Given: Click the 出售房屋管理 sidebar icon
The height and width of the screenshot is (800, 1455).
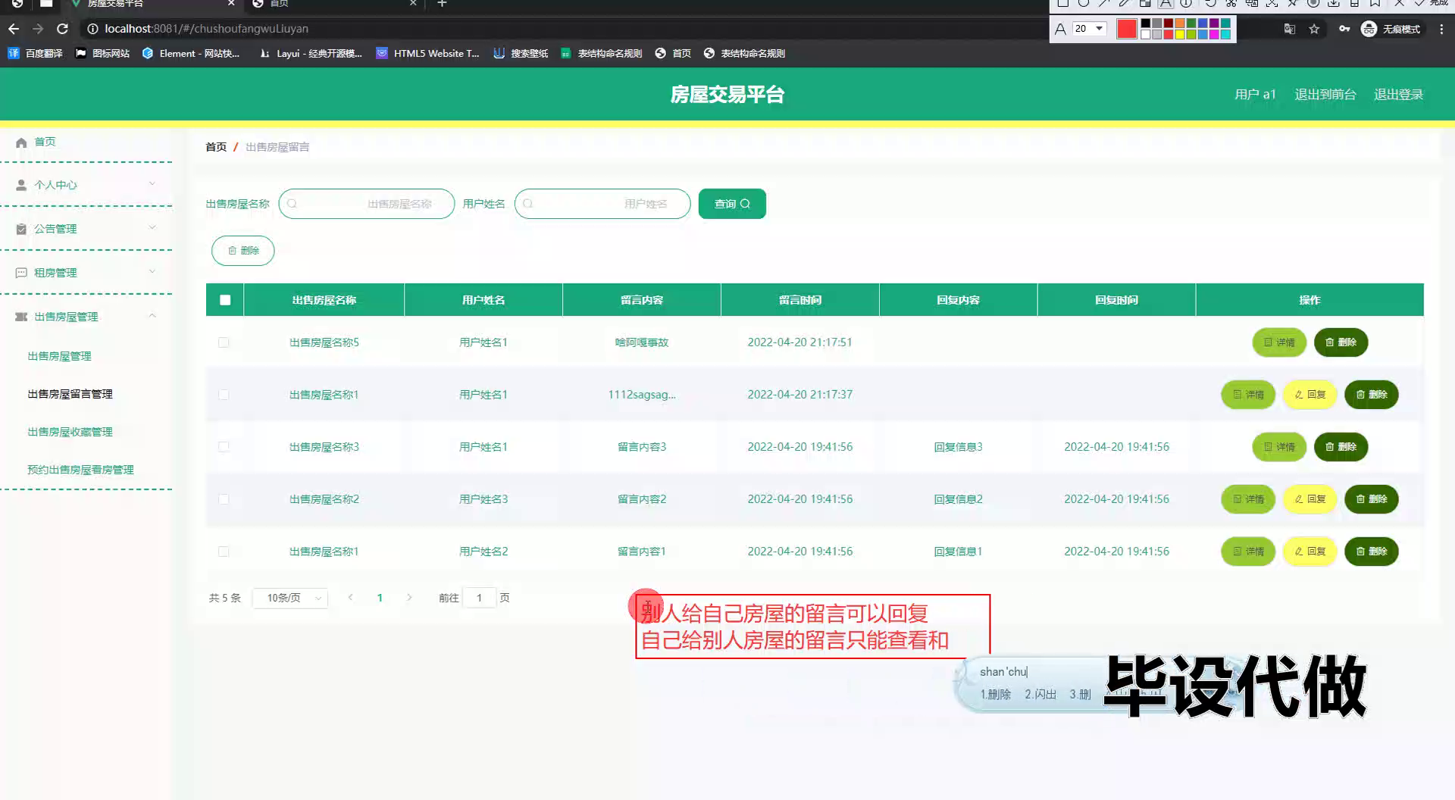Looking at the screenshot, I should 21,317.
